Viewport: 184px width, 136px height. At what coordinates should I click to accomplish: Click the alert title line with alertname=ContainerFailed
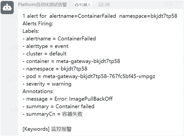click(x=100, y=16)
